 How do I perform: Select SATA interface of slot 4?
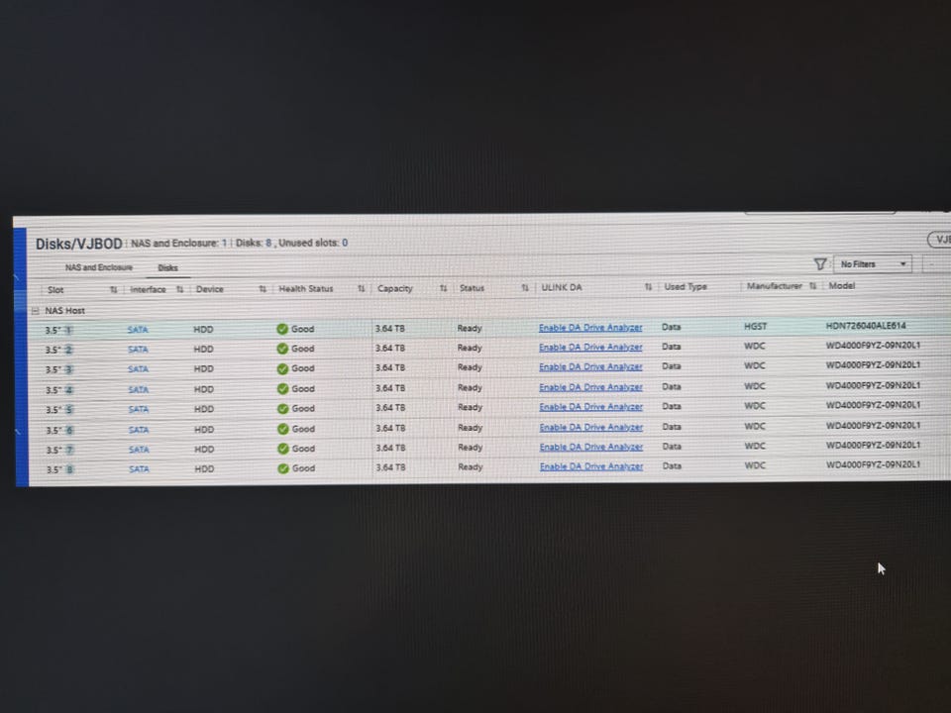[139, 390]
